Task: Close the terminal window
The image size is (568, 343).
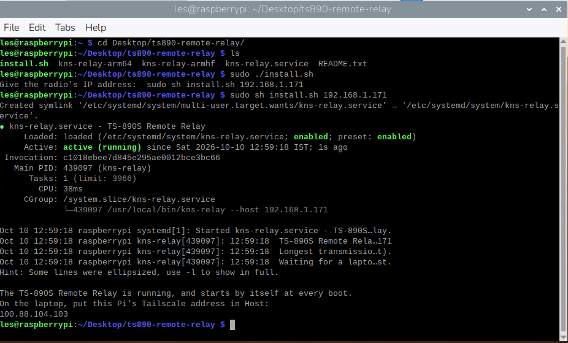Action: [559, 9]
